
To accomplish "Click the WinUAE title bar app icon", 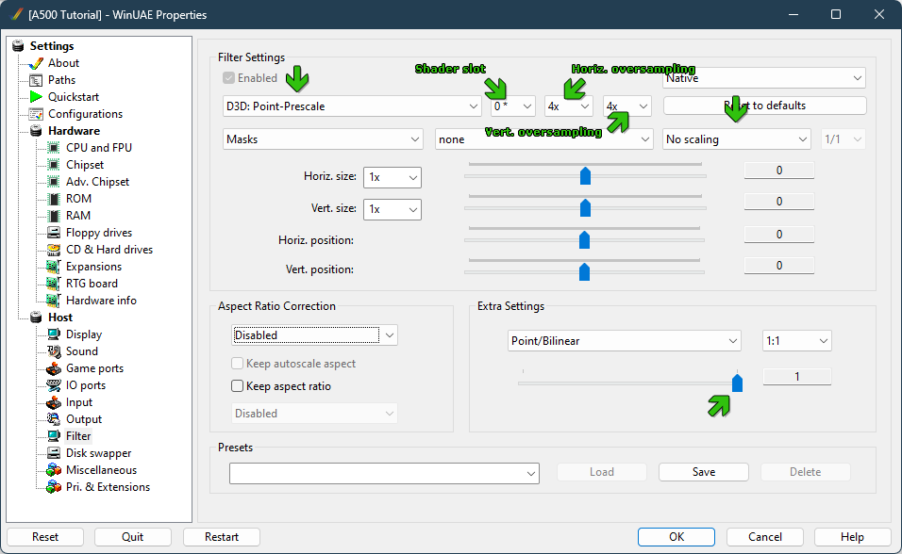I will [x=17, y=14].
